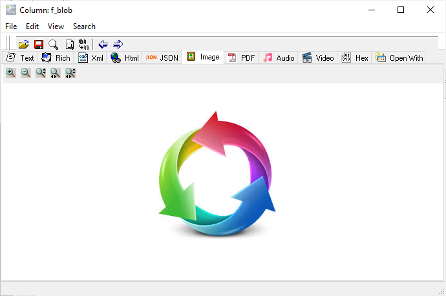Switch to the Text tab
This screenshot has height=296, width=446.
coord(19,58)
